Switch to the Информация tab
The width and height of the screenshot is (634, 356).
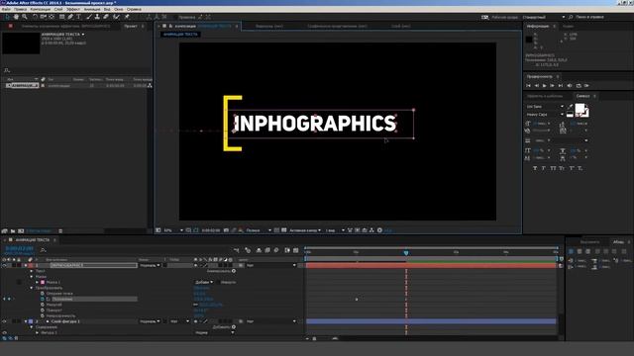pos(537,27)
